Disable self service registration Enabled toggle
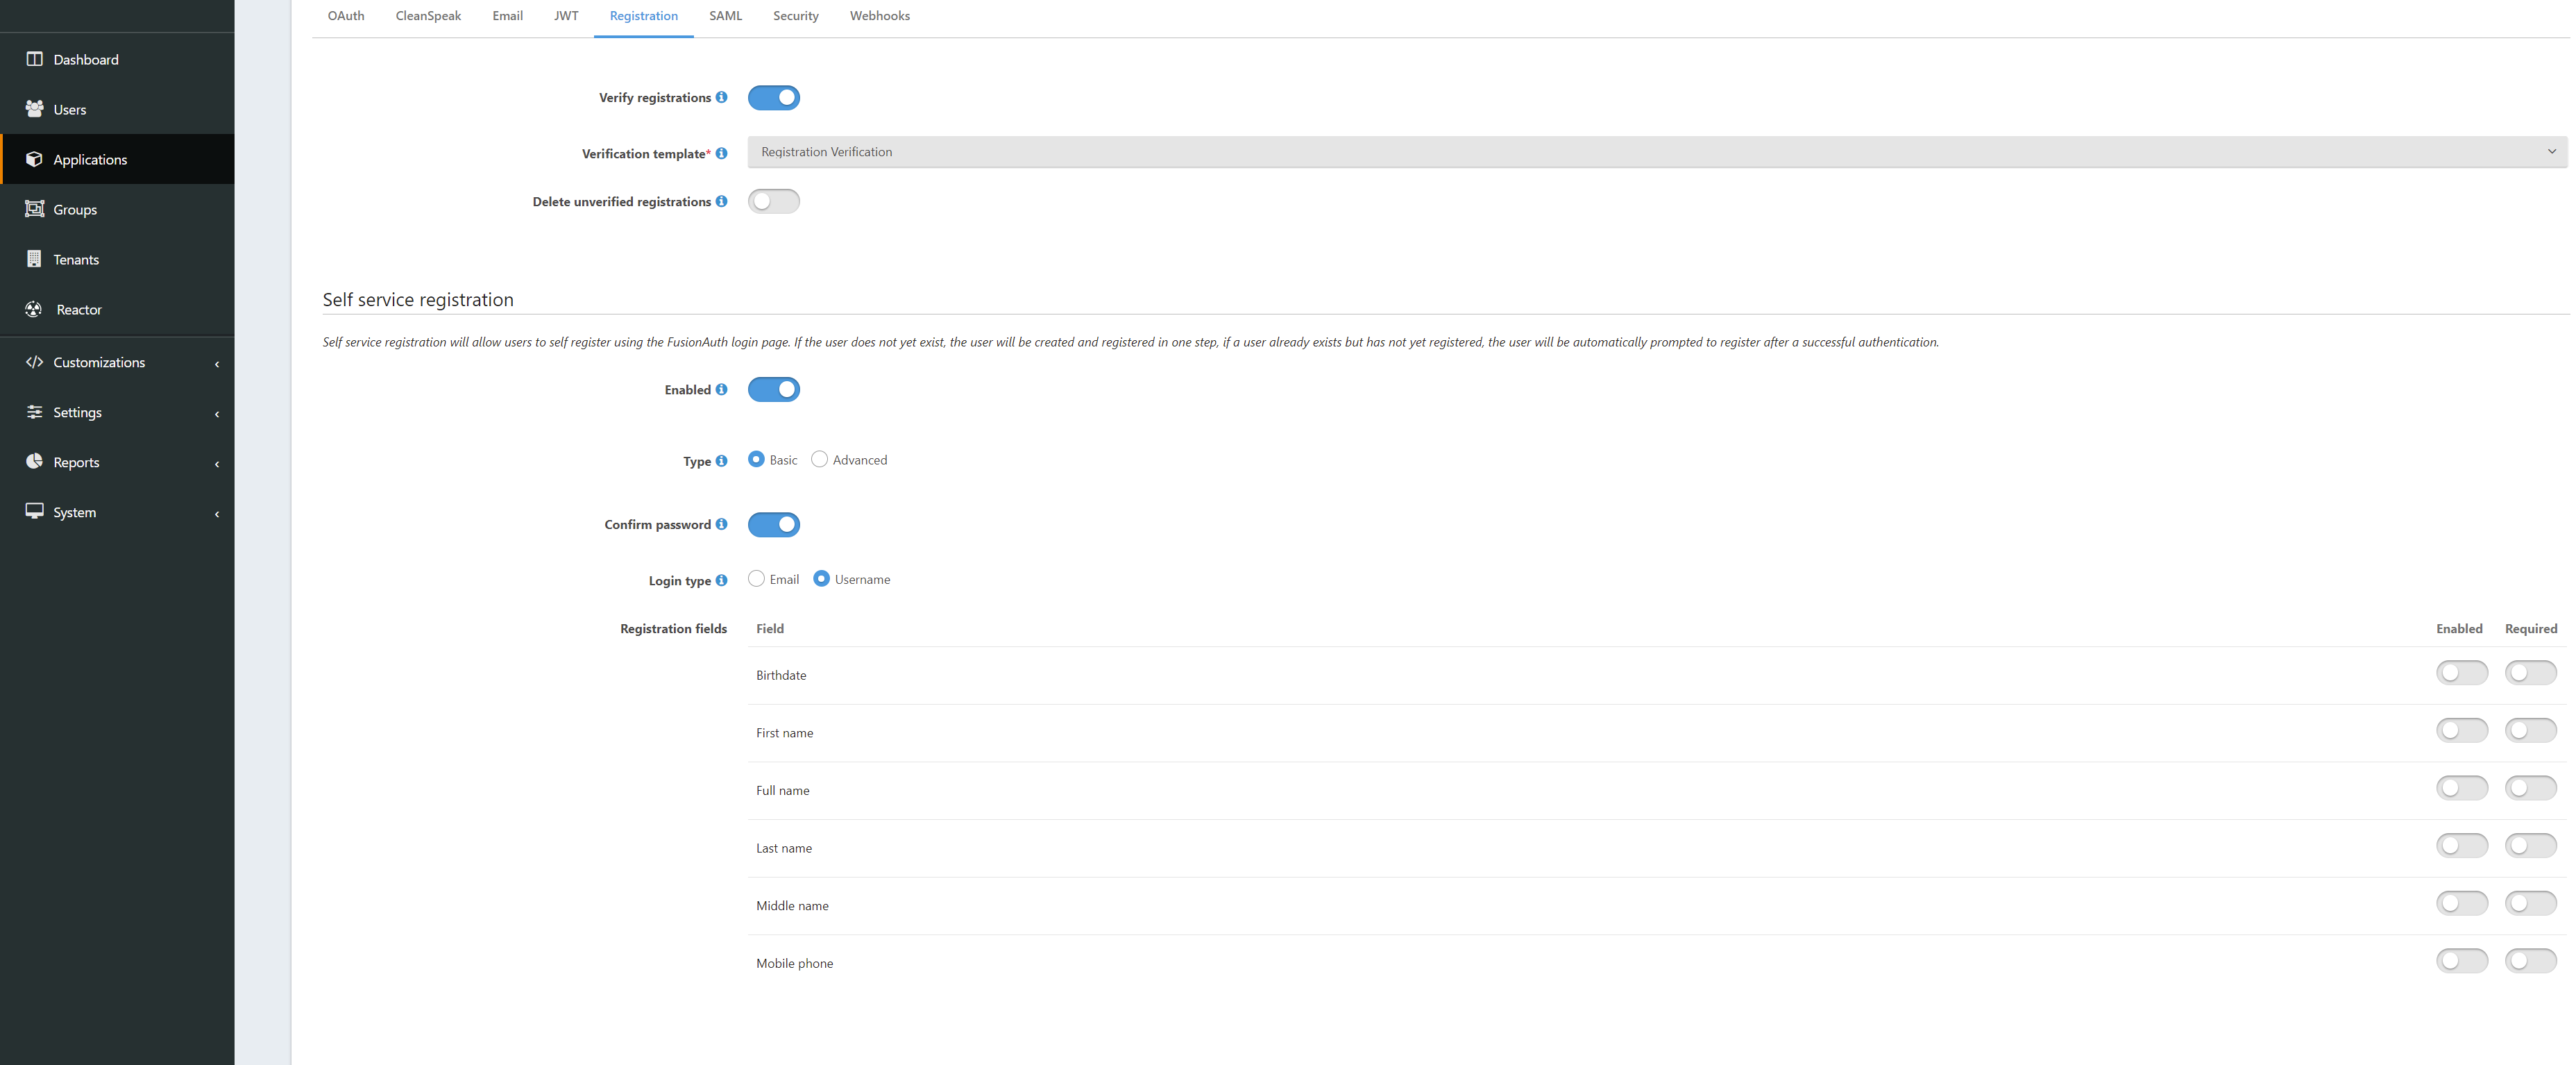Image resolution: width=2576 pixels, height=1065 pixels. click(x=773, y=389)
